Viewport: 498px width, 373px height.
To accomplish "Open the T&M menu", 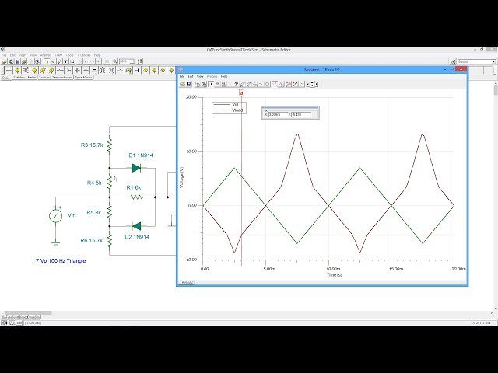I will pyautogui.click(x=58, y=55).
